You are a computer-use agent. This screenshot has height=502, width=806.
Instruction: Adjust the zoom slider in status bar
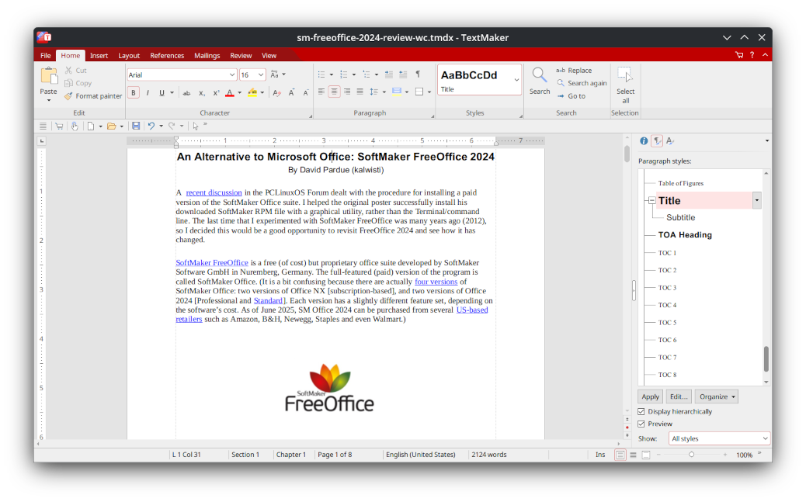690,455
